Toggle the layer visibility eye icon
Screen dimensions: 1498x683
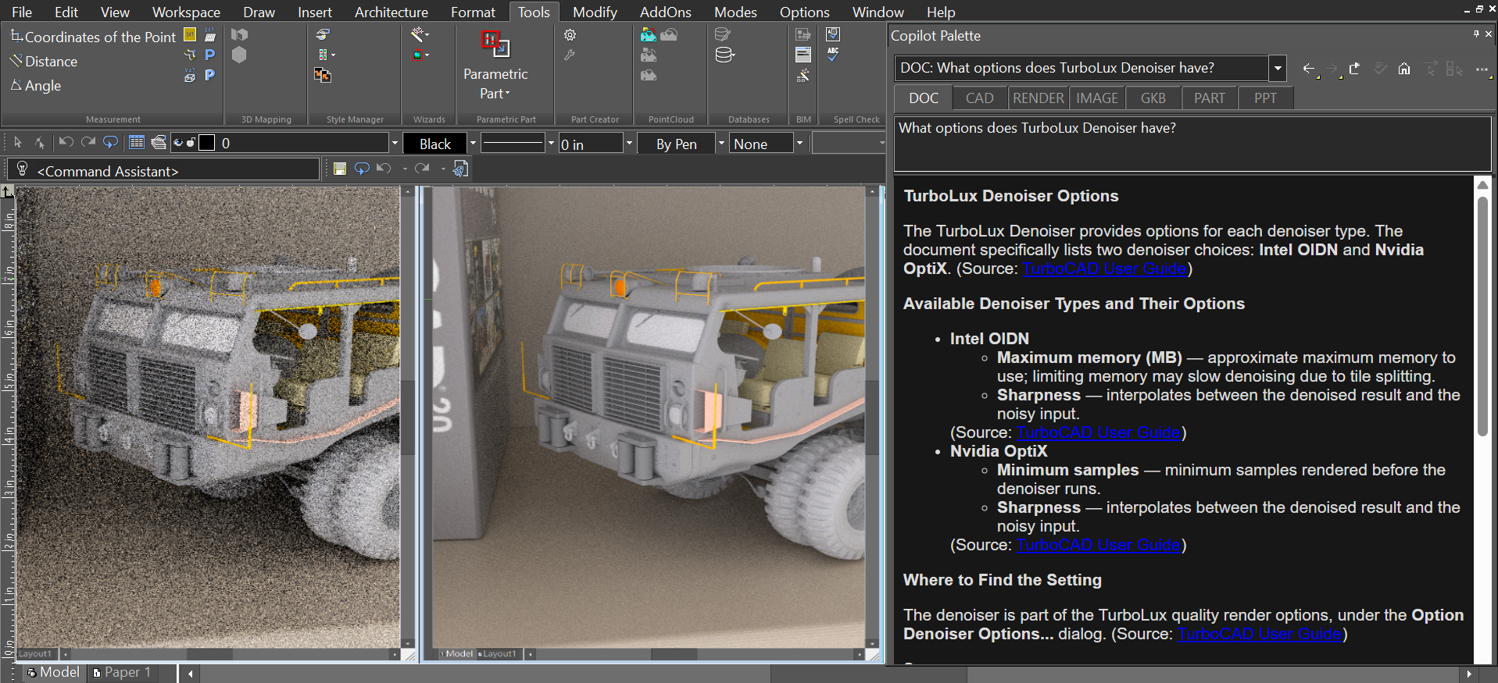tap(178, 143)
